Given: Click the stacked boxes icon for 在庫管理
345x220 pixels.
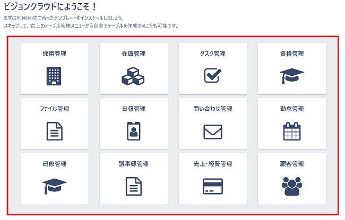Looking at the screenshot, I should 133,76.
